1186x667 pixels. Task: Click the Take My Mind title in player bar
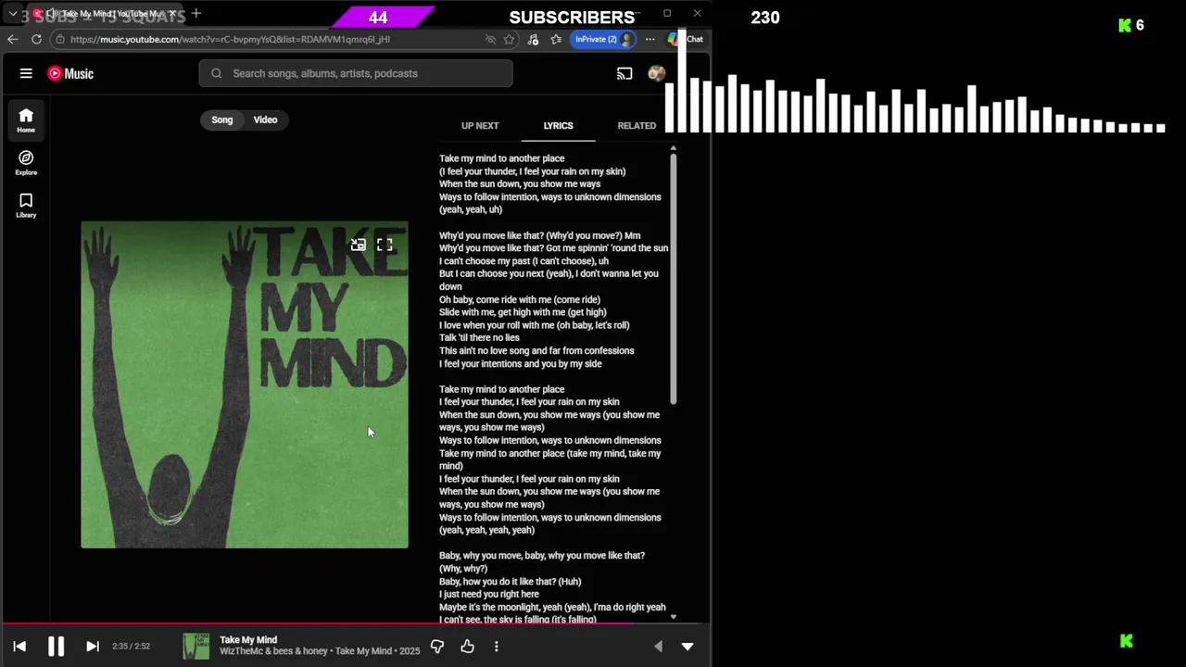248,640
